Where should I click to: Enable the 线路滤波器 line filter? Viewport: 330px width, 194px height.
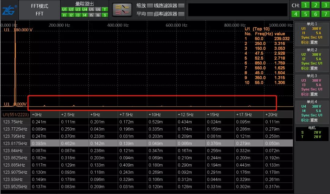[181, 5]
